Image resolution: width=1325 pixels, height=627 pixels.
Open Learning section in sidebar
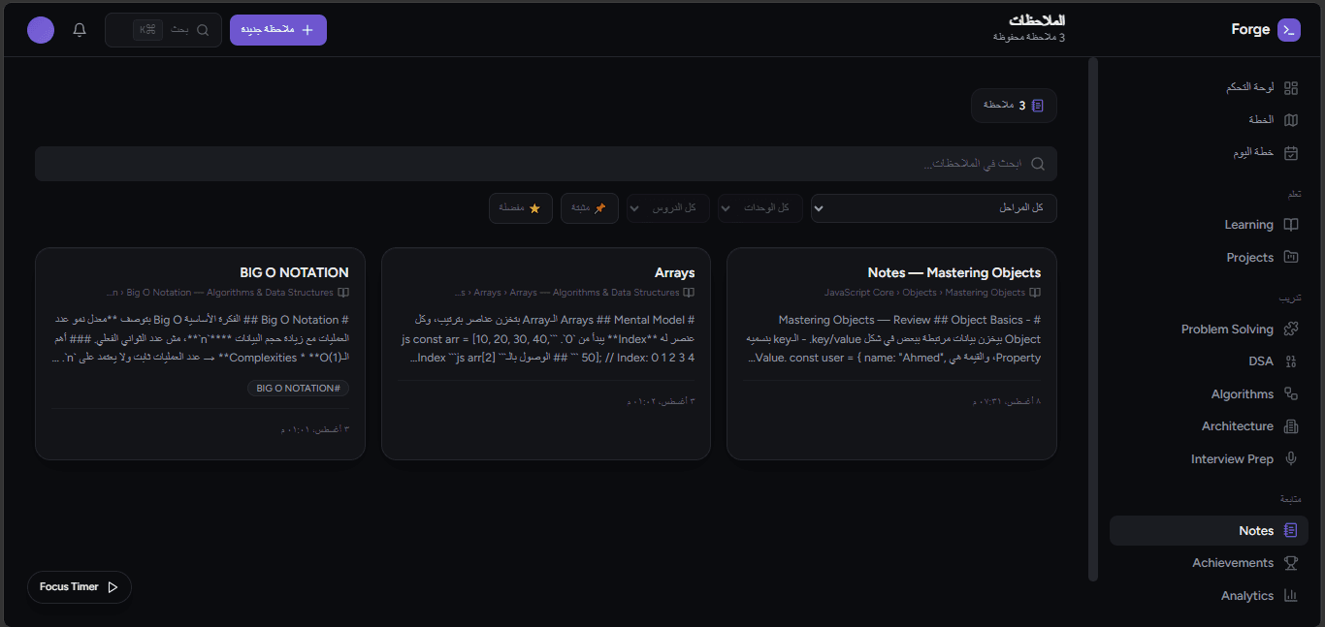pyautogui.click(x=1209, y=225)
